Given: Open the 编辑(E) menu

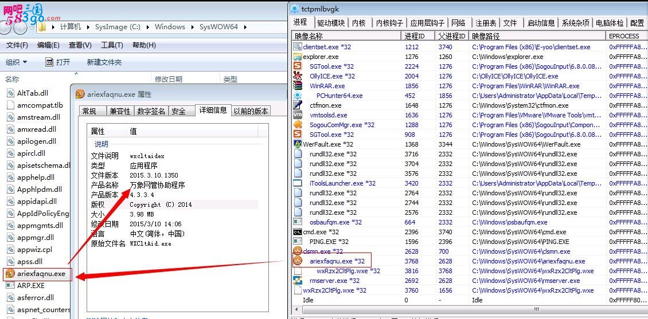Looking at the screenshot, I should 48,45.
